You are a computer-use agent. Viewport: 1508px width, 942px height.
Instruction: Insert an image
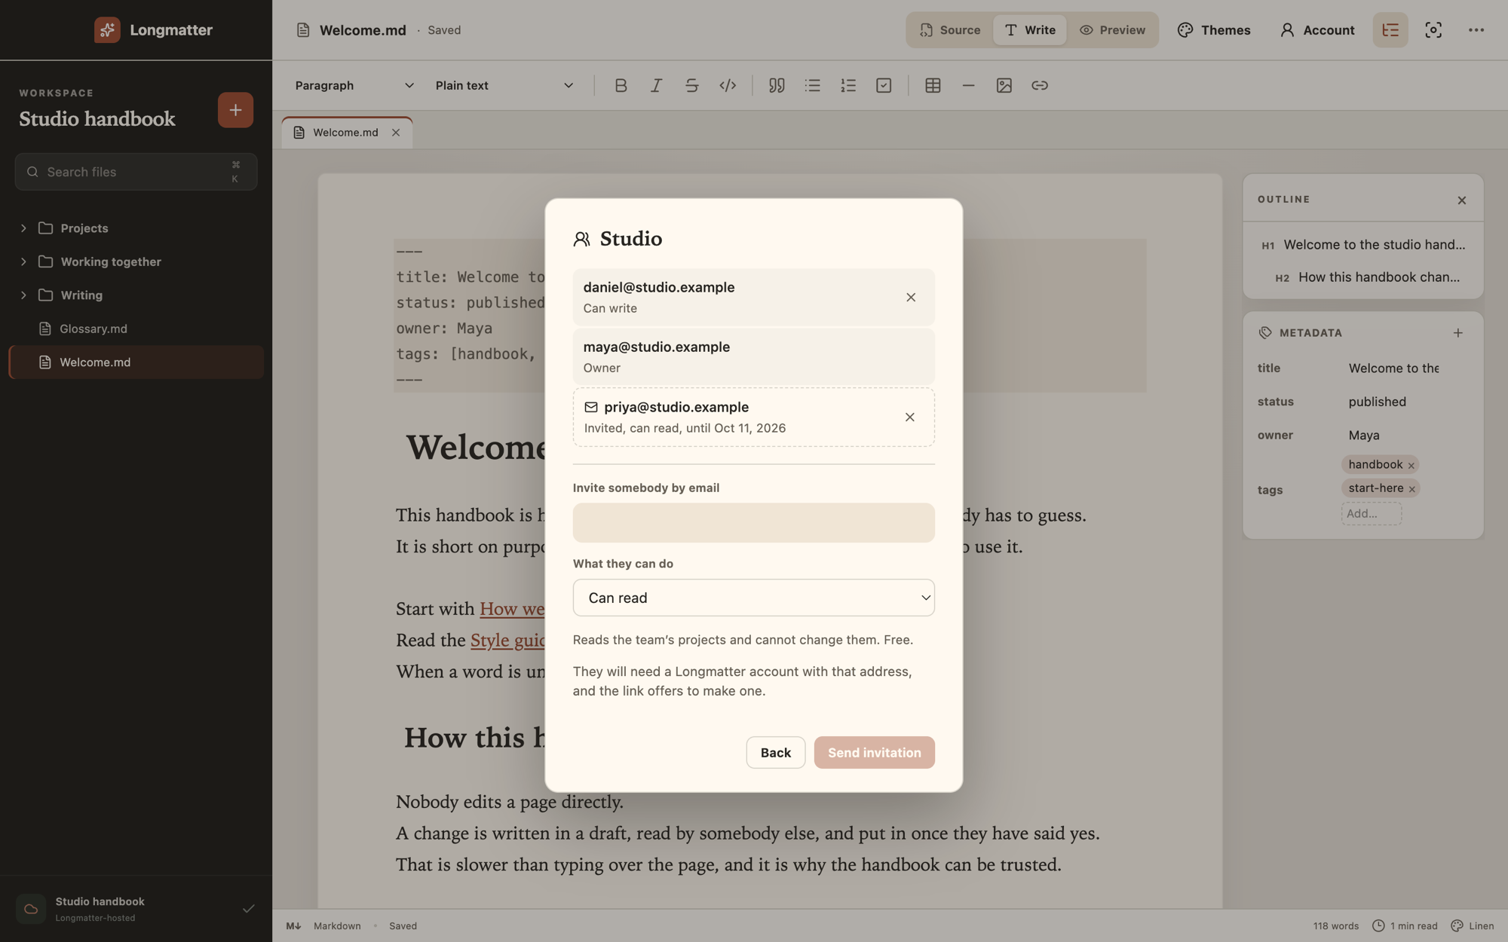click(1004, 85)
